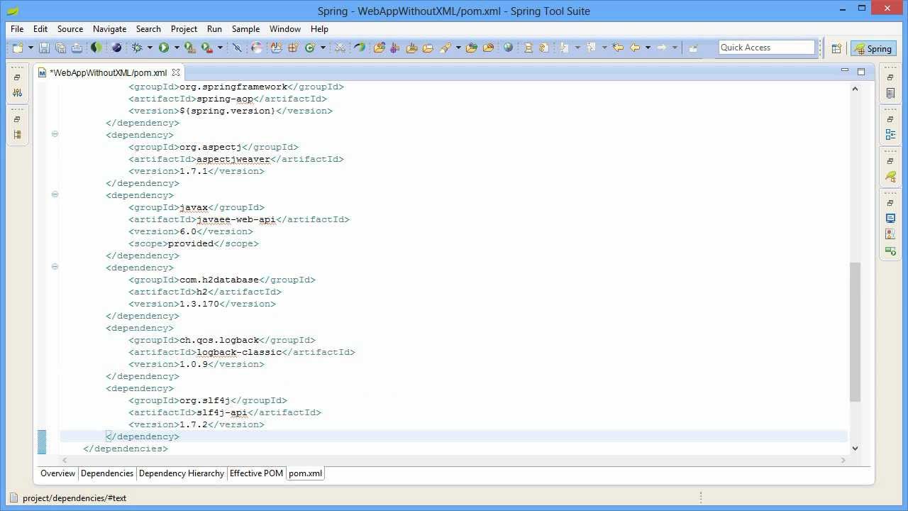The width and height of the screenshot is (908, 511).
Task: Click the Spring Dashboard globe icon
Action: point(116,48)
